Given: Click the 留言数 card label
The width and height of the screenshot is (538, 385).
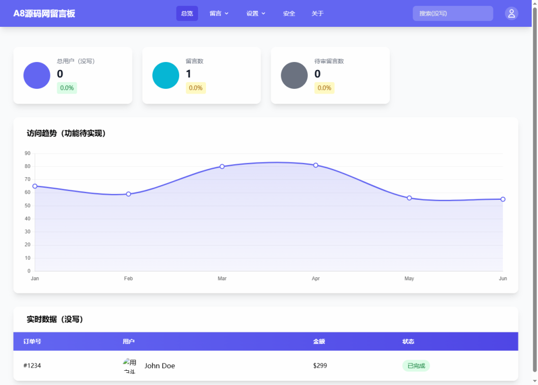Looking at the screenshot, I should [x=194, y=61].
